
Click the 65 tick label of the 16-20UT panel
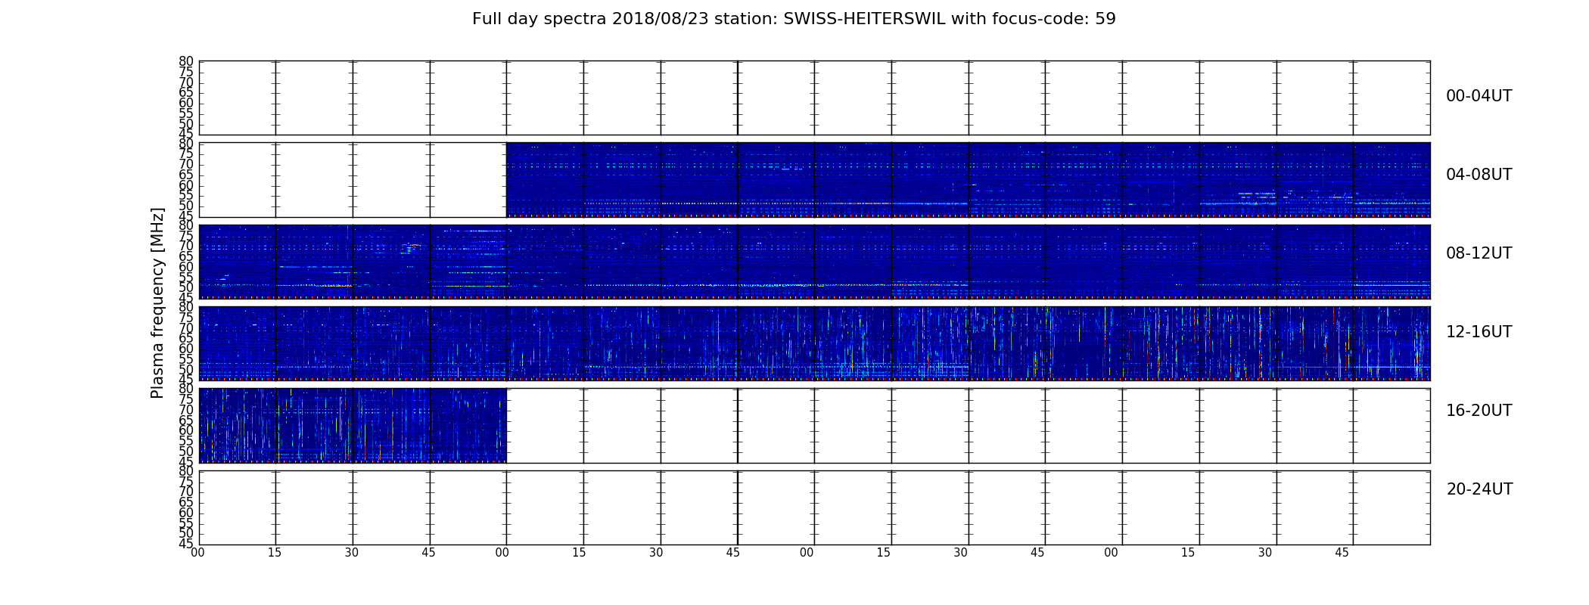[x=186, y=420]
